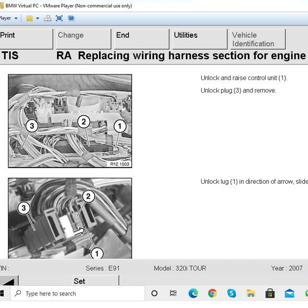Click the Change button
The image size is (308, 308).
click(x=84, y=39)
